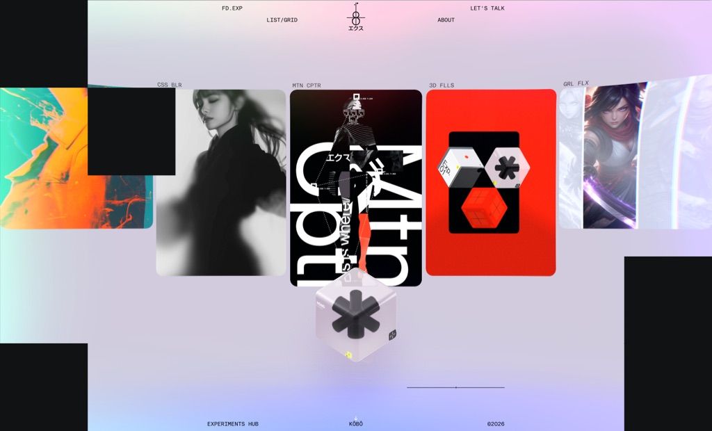Click the slider handle on horizontal line
This screenshot has width=712, height=431.
(x=456, y=387)
